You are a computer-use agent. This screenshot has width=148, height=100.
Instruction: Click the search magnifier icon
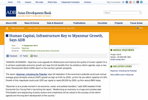[x=140, y=13]
